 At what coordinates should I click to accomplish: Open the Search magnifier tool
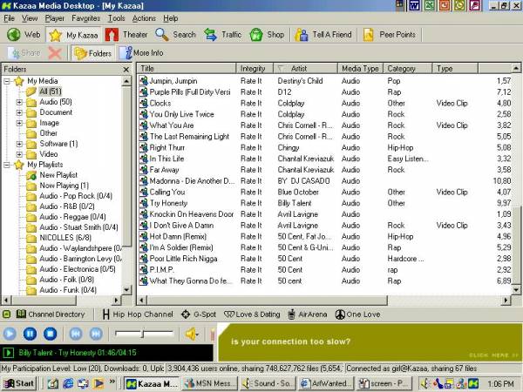pyautogui.click(x=162, y=35)
